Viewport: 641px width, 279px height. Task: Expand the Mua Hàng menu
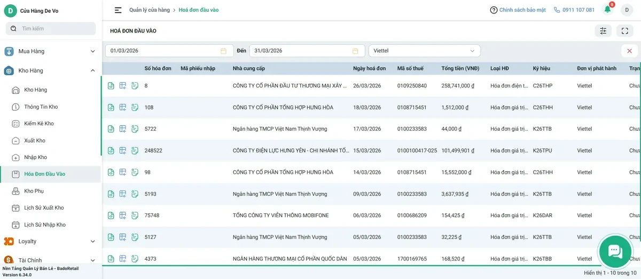pos(51,51)
